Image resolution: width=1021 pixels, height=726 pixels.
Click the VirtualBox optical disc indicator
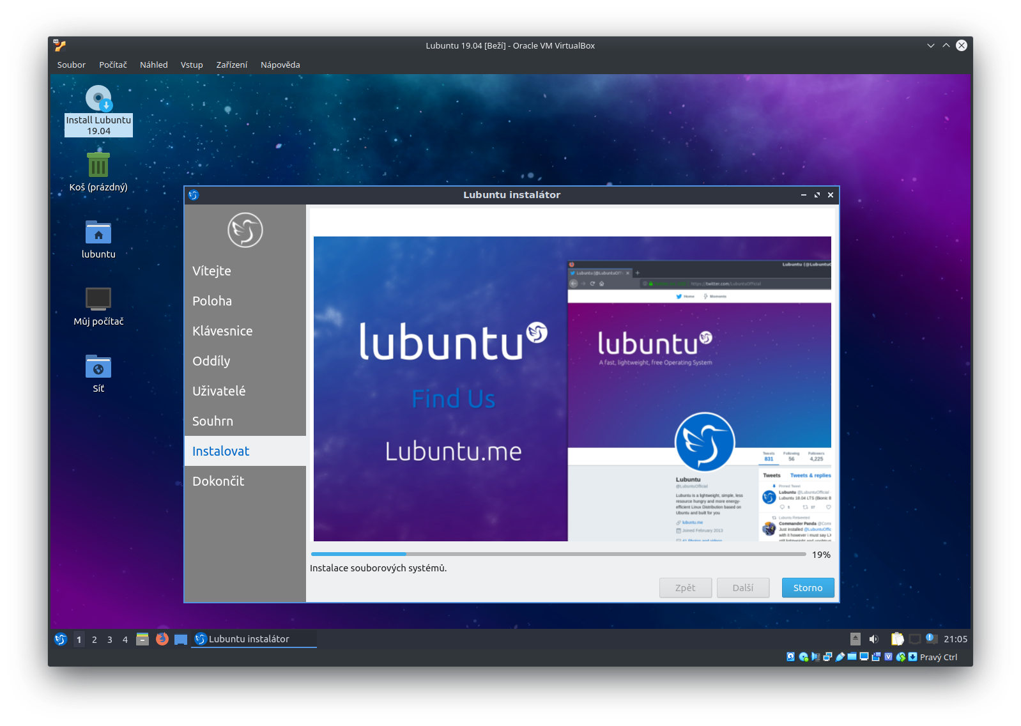(803, 657)
